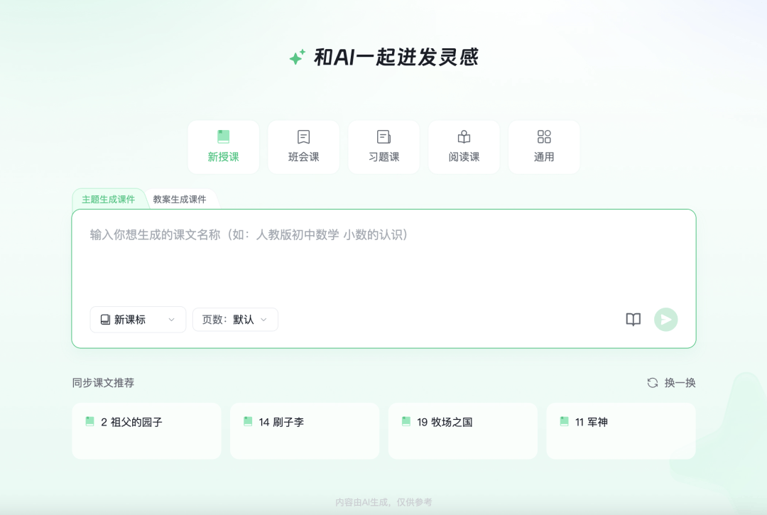767x515 pixels.
Task: Switch to the 教案生成课件 tab
Action: point(180,200)
